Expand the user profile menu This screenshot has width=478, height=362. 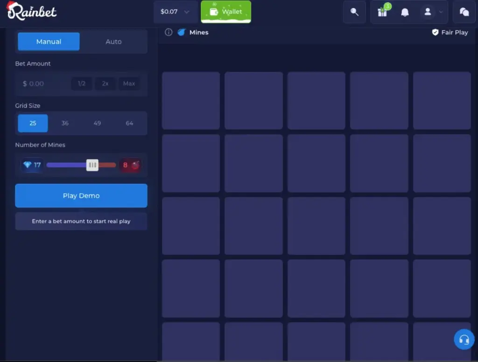click(432, 12)
